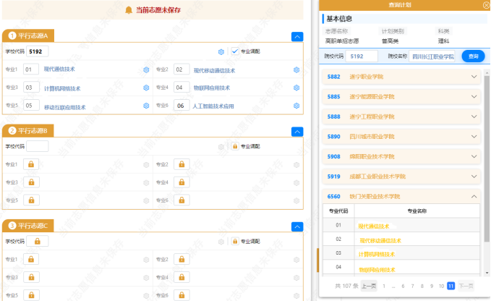The image size is (491, 301).
Task: Expand the 5882 遂宁职业学院 entry
Action: point(474,76)
